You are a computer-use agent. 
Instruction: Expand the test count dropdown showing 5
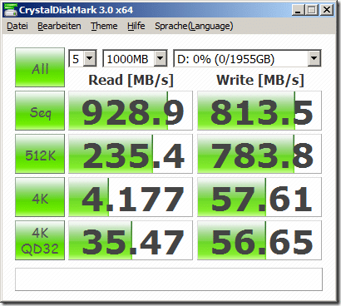[90, 58]
